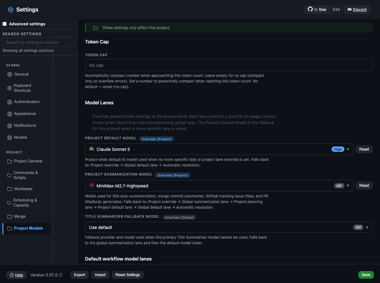380x283 pixels.
Task: Open the Project Summarization Model dropdown arrow
Action: 348,186
